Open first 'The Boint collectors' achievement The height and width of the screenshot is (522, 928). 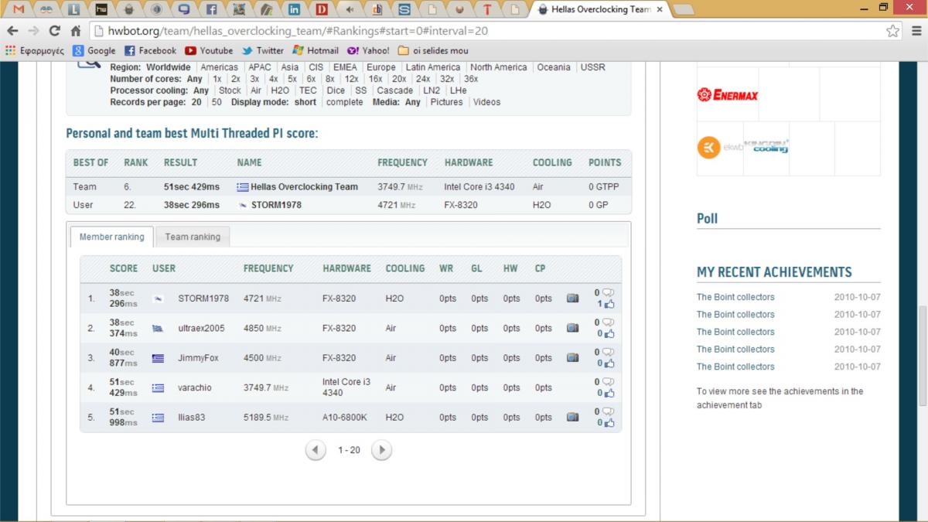[735, 297]
